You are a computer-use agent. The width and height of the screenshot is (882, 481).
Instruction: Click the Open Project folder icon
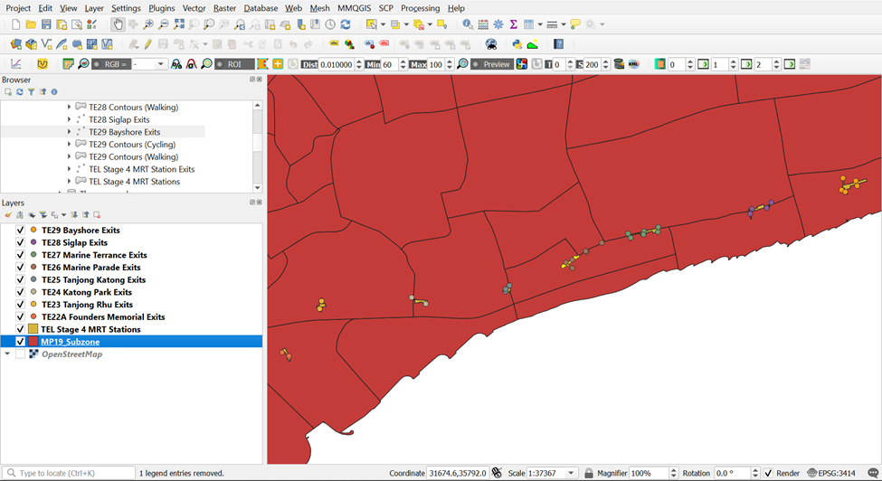(31, 24)
